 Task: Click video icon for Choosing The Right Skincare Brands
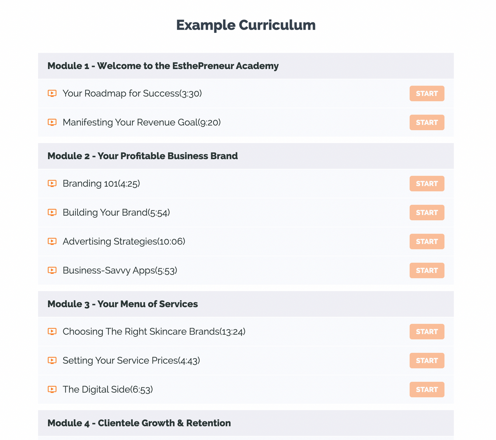pos(52,332)
